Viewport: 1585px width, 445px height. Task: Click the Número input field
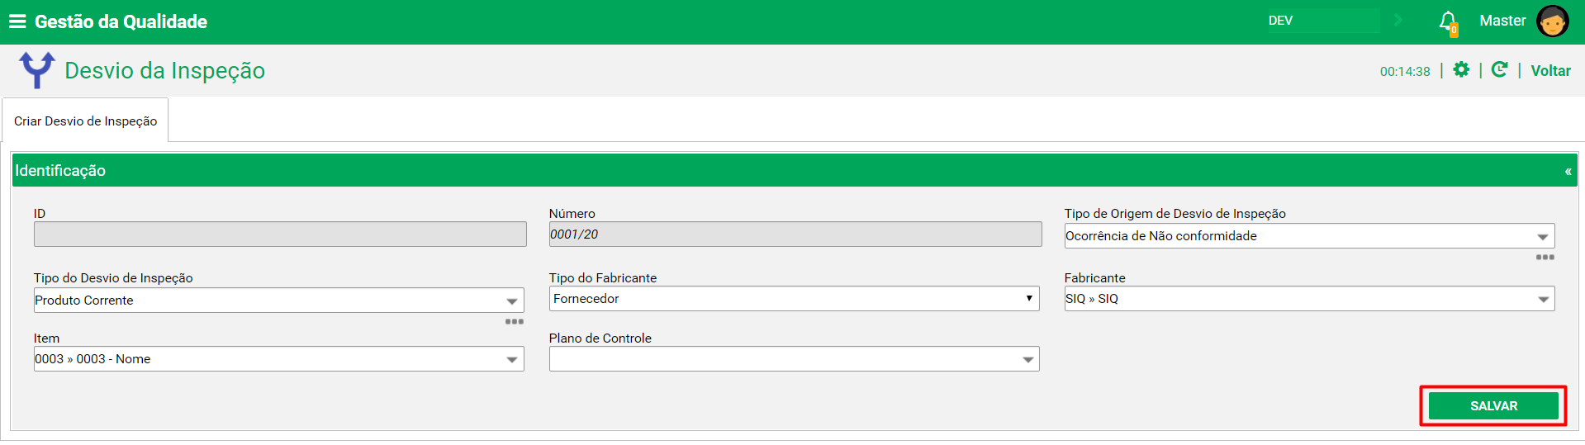point(795,234)
